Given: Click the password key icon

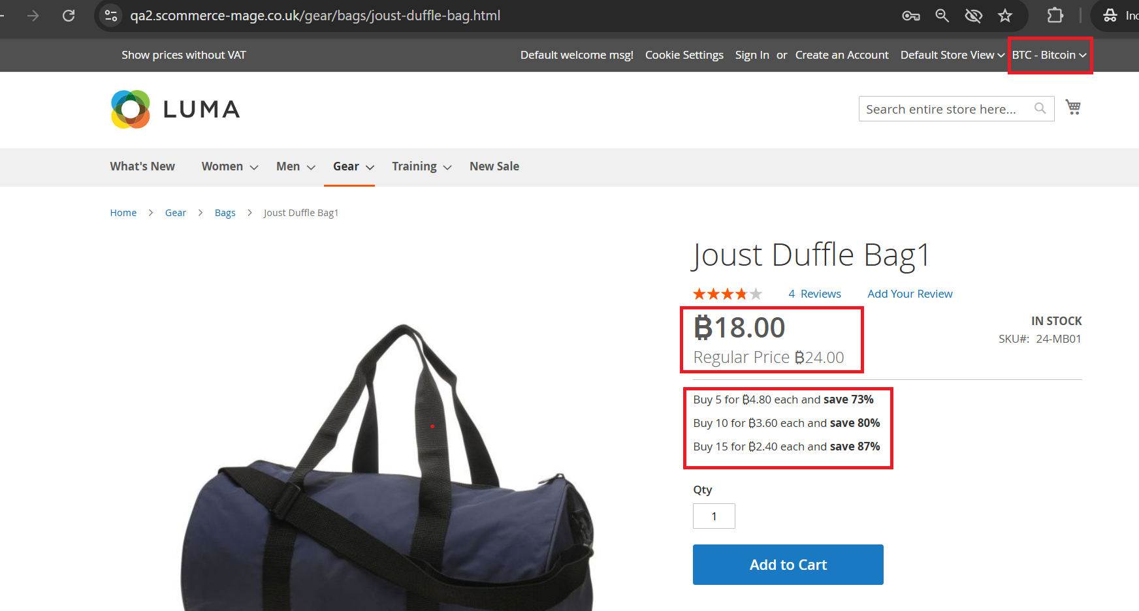Looking at the screenshot, I should tap(910, 16).
